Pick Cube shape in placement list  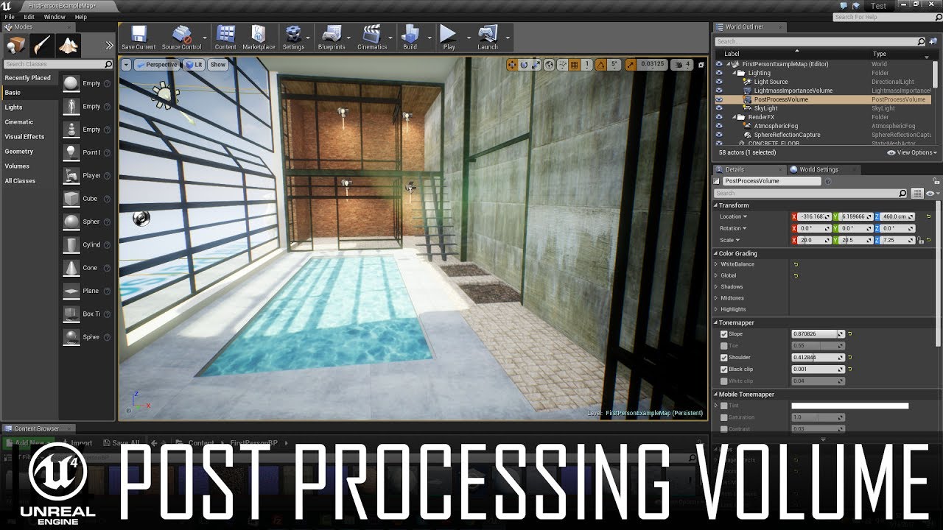pos(71,199)
